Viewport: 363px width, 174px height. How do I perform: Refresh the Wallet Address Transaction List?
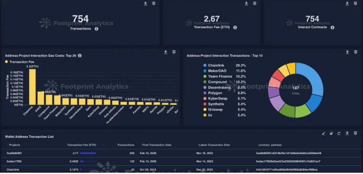339,133
